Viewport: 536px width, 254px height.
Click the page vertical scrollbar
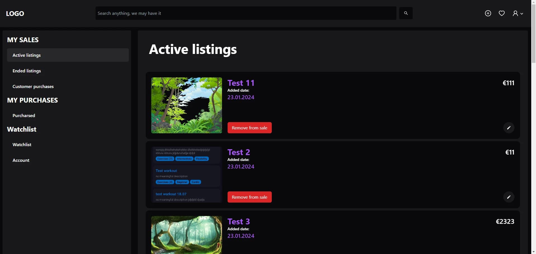point(533,140)
